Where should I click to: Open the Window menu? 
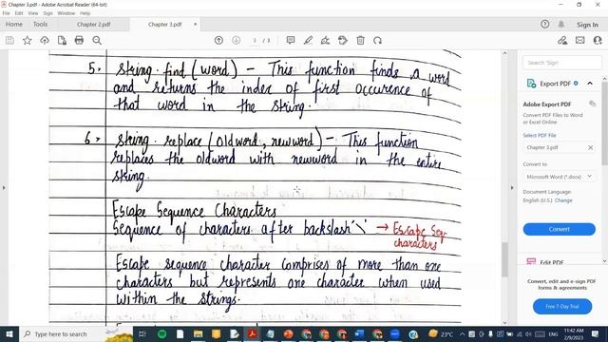66,13
